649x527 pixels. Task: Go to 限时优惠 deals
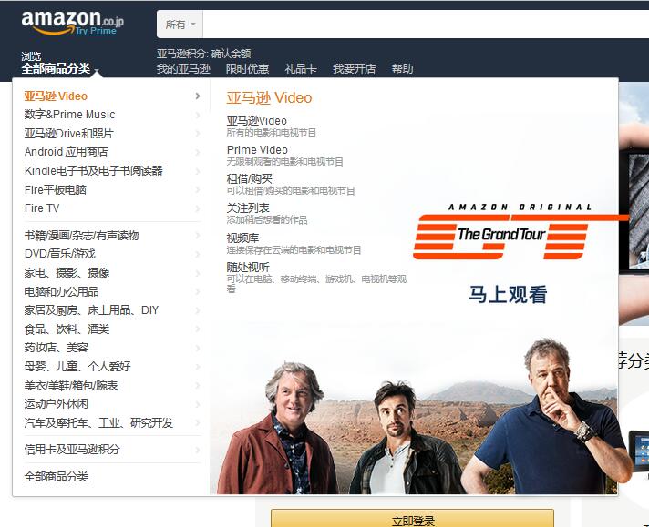247,68
